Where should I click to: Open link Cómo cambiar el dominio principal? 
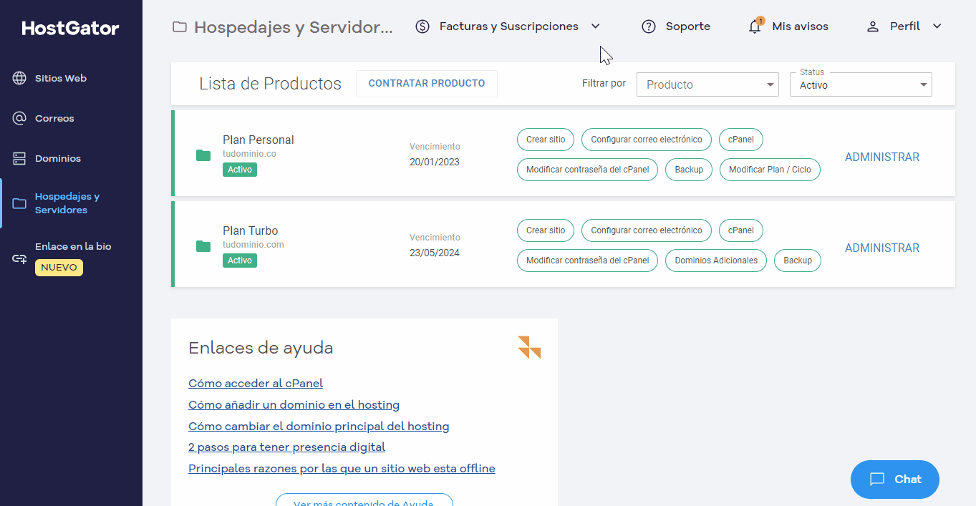319,427
